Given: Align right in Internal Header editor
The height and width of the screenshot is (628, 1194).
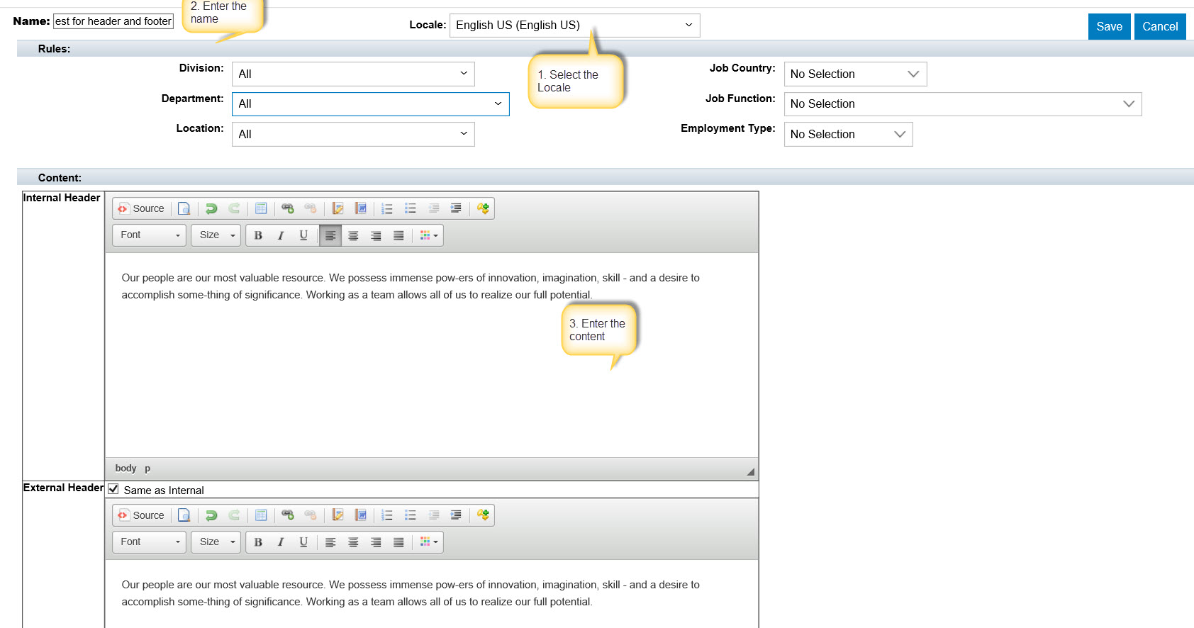Looking at the screenshot, I should click(376, 235).
